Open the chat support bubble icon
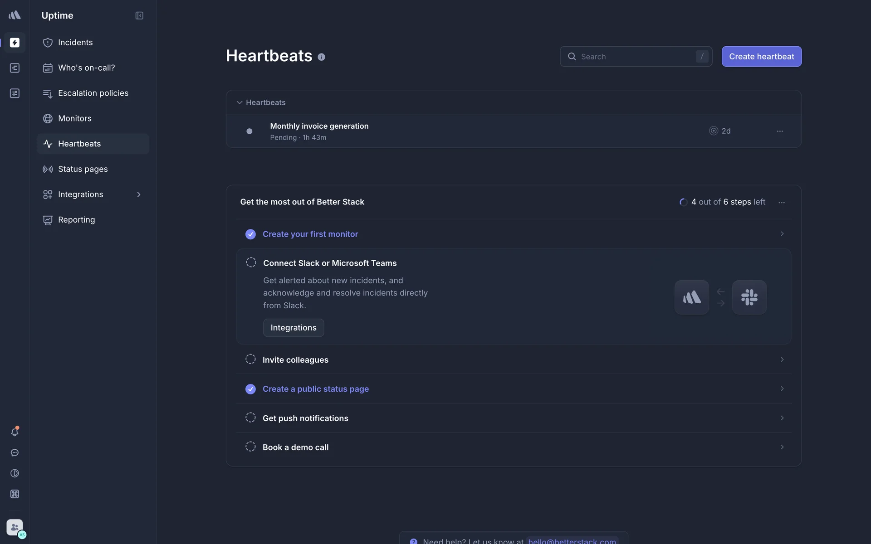The height and width of the screenshot is (544, 871). 15,453
